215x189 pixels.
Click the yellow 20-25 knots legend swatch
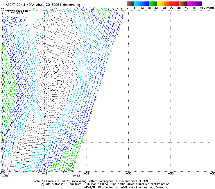click(x=160, y=3)
